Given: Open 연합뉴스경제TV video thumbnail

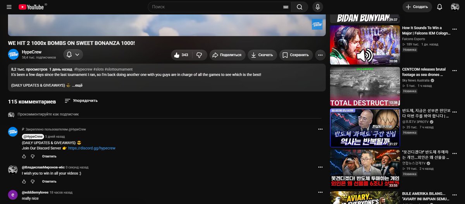Looking at the screenshot, I should [x=365, y=169].
